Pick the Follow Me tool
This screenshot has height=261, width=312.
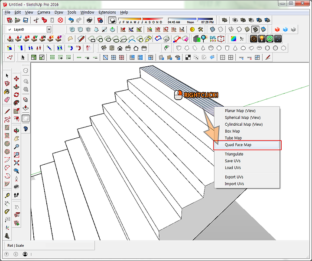point(16,102)
